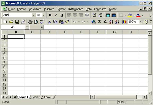The width and height of the screenshot is (153, 105).
Task: Click the vertical scrollbar down arrow
Action: [150, 93]
